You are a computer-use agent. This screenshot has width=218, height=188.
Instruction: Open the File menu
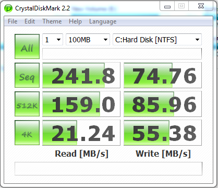pos(13,21)
